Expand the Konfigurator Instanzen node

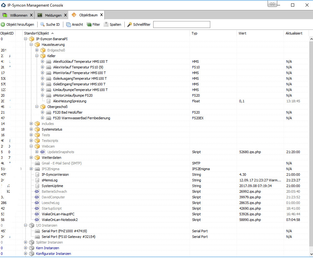26,253
